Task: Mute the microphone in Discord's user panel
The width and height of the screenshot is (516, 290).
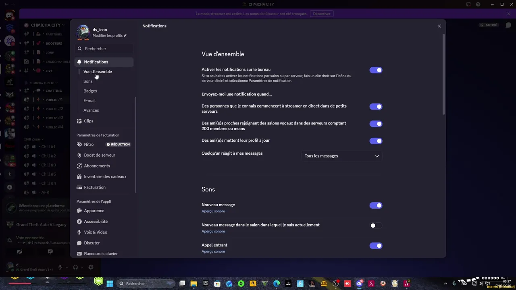Action: pos(60,267)
